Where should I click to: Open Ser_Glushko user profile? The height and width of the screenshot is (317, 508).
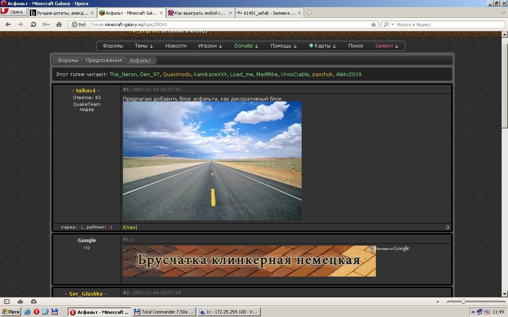pos(86,294)
